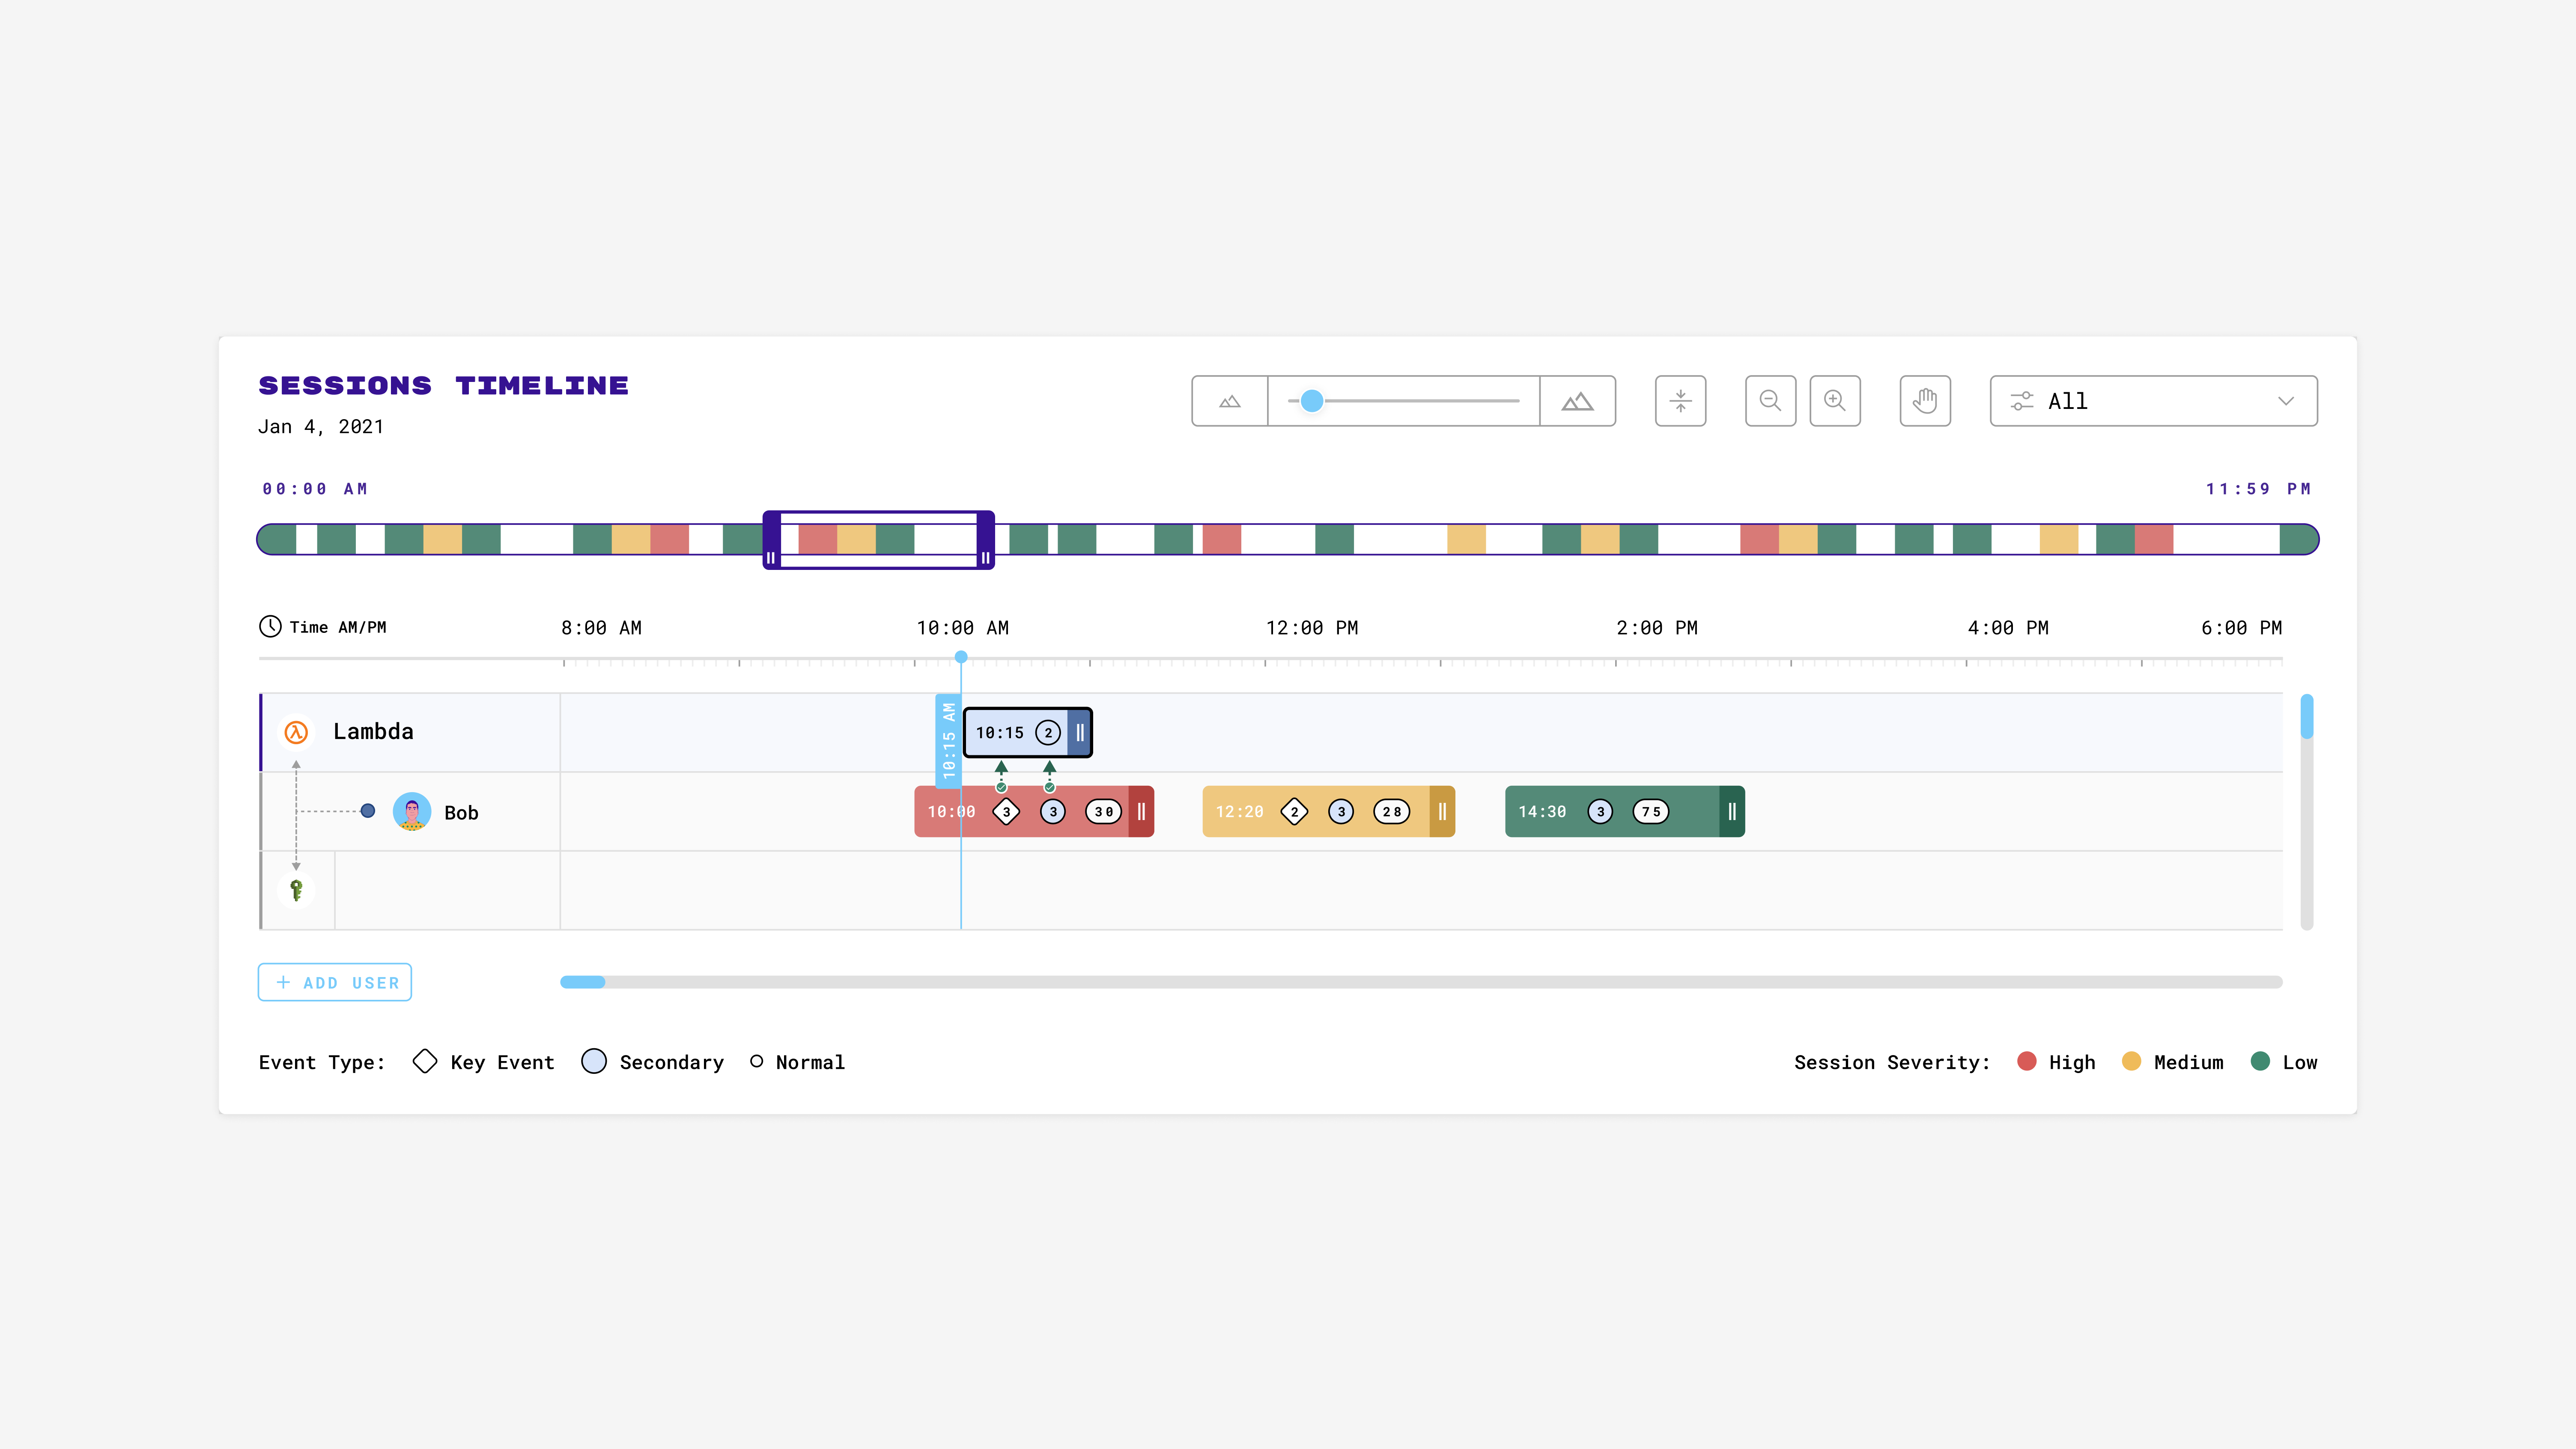Select the selected 10:15 Lambda event block

click(x=1025, y=732)
